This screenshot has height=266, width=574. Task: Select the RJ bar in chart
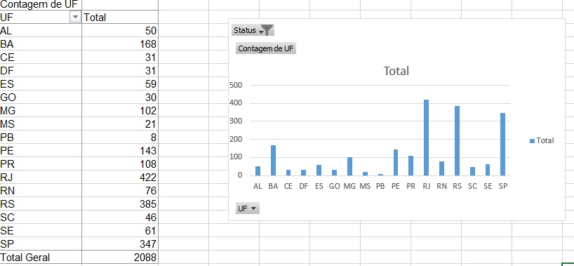(426, 138)
